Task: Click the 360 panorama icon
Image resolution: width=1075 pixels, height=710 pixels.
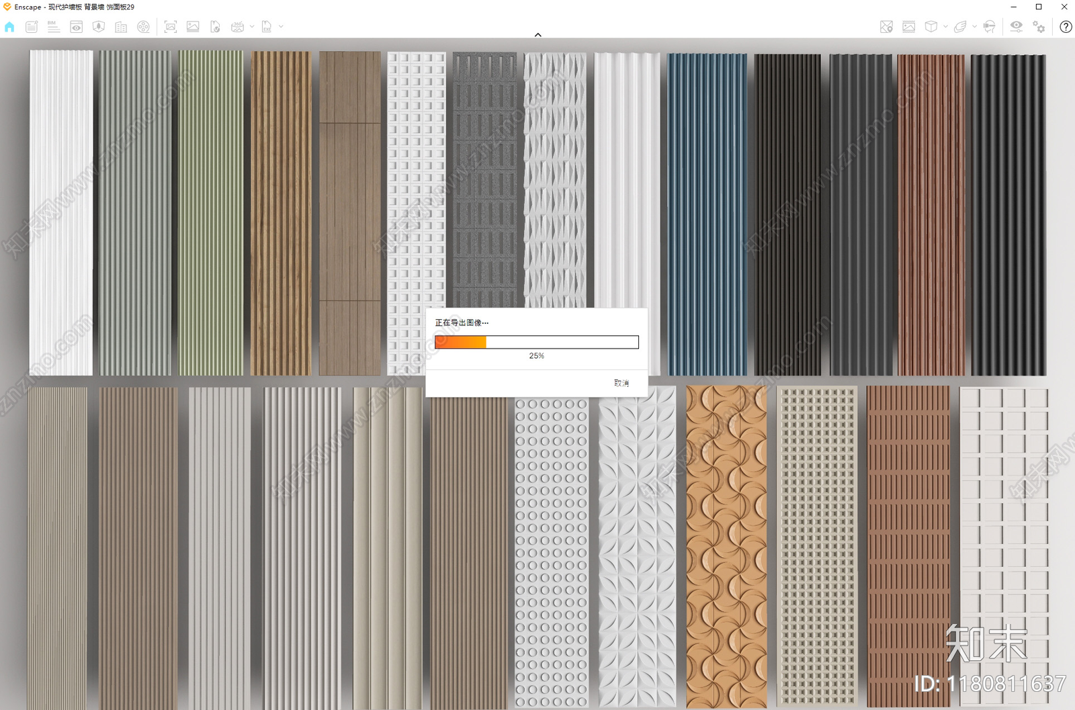Action: tap(237, 27)
